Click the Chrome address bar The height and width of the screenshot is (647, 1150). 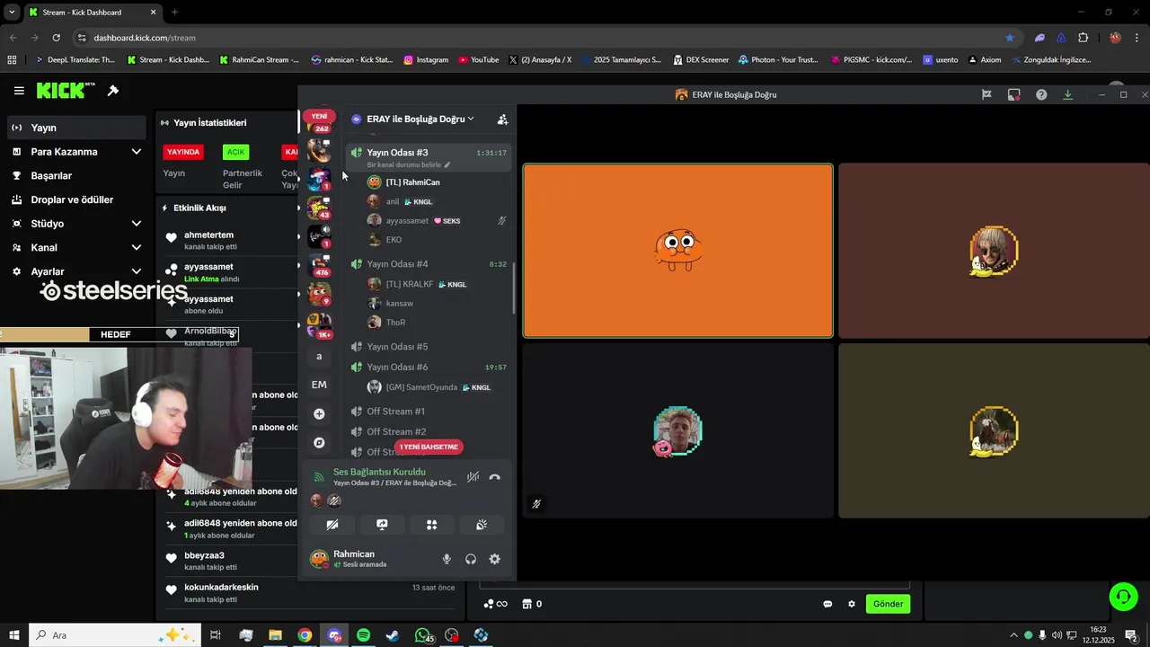pos(539,38)
